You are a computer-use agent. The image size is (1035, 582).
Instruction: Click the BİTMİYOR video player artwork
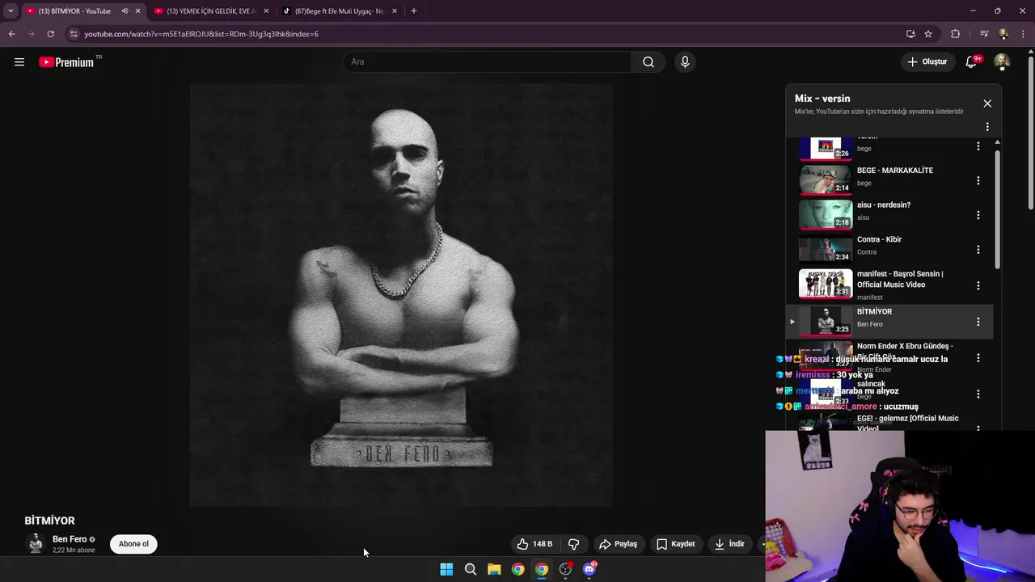(401, 295)
